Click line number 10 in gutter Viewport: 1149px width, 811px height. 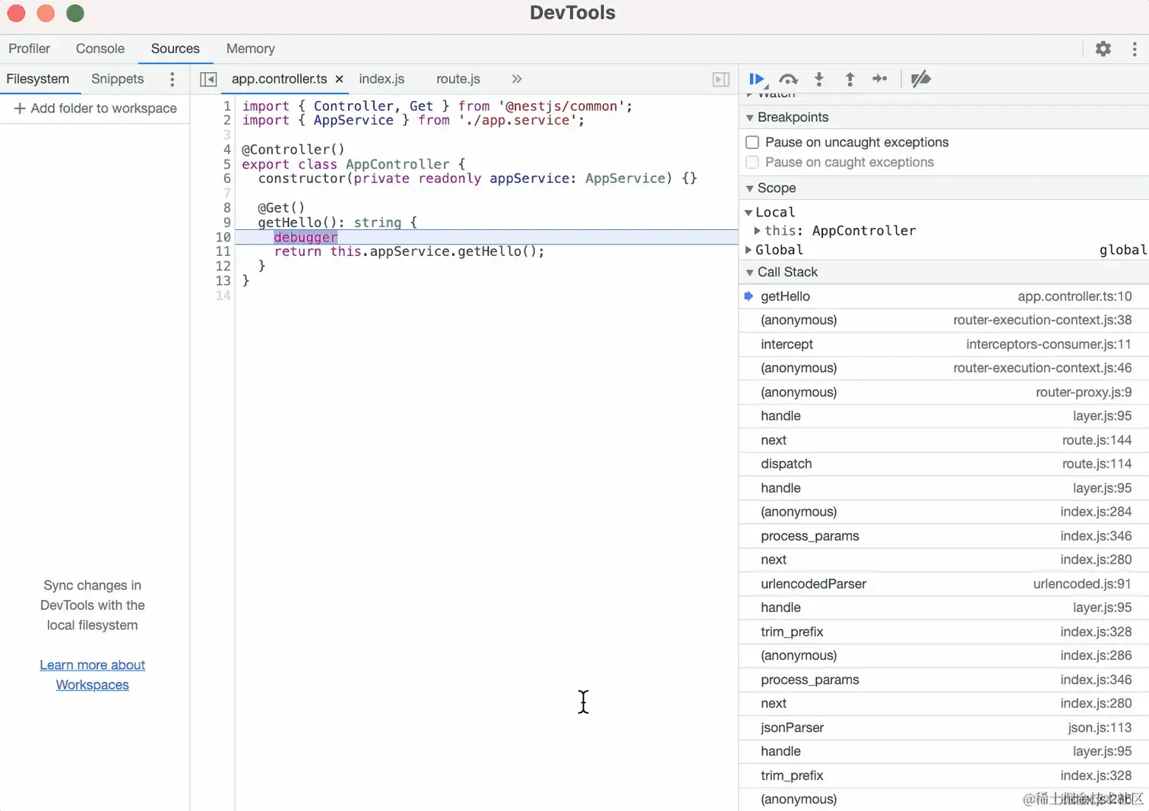[x=223, y=237]
